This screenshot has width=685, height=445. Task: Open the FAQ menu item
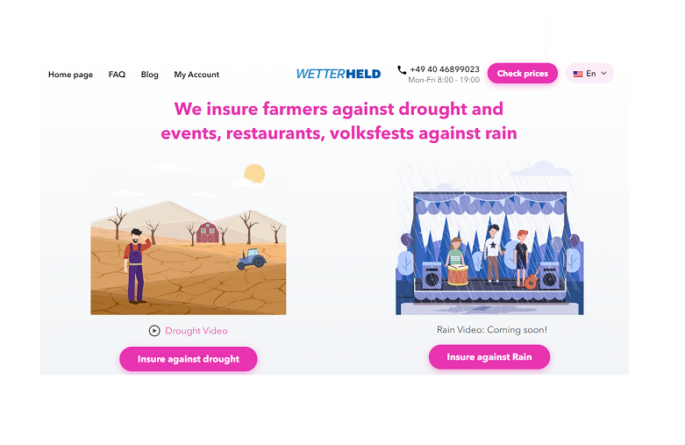[117, 75]
